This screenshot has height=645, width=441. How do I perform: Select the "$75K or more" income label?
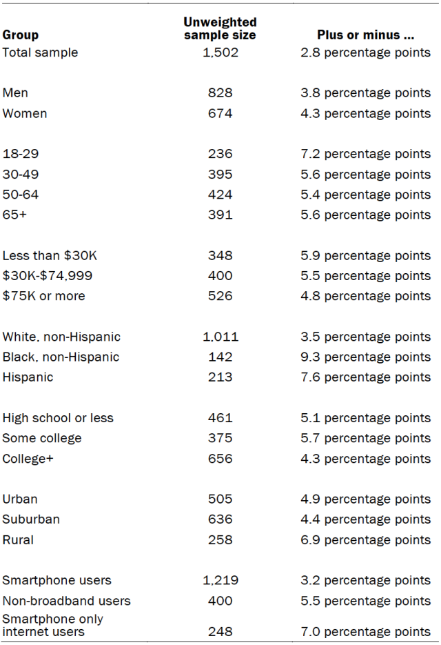click(x=44, y=296)
